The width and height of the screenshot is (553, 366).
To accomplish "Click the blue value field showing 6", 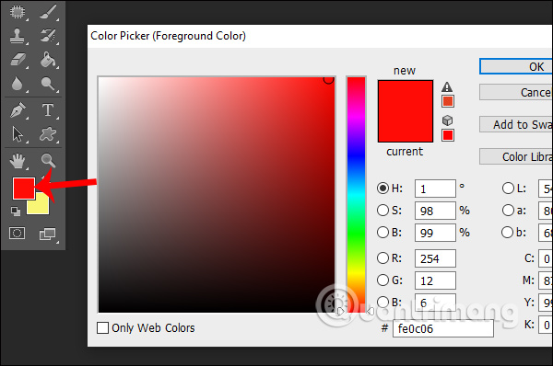I will (435, 303).
